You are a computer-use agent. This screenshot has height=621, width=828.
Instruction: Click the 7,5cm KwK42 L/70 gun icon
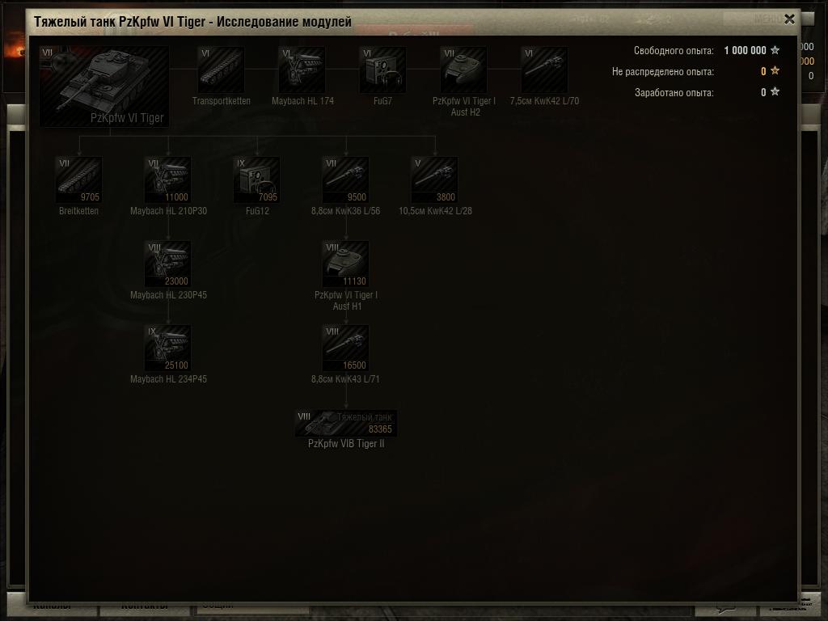(544, 70)
